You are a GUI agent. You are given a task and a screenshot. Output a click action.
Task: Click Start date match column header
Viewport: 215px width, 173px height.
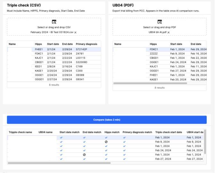[69, 132]
